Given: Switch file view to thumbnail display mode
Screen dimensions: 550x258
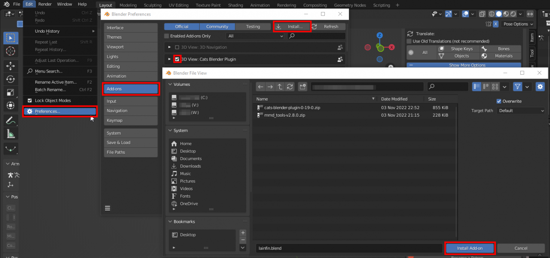Looking at the screenshot, I should [x=495, y=87].
